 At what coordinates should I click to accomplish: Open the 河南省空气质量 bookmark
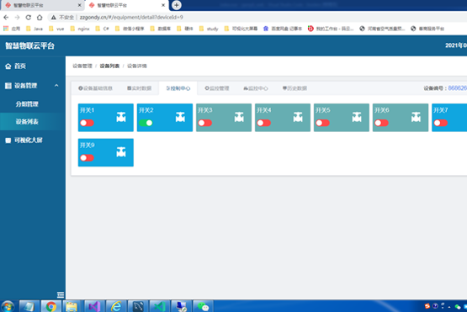coord(382,29)
